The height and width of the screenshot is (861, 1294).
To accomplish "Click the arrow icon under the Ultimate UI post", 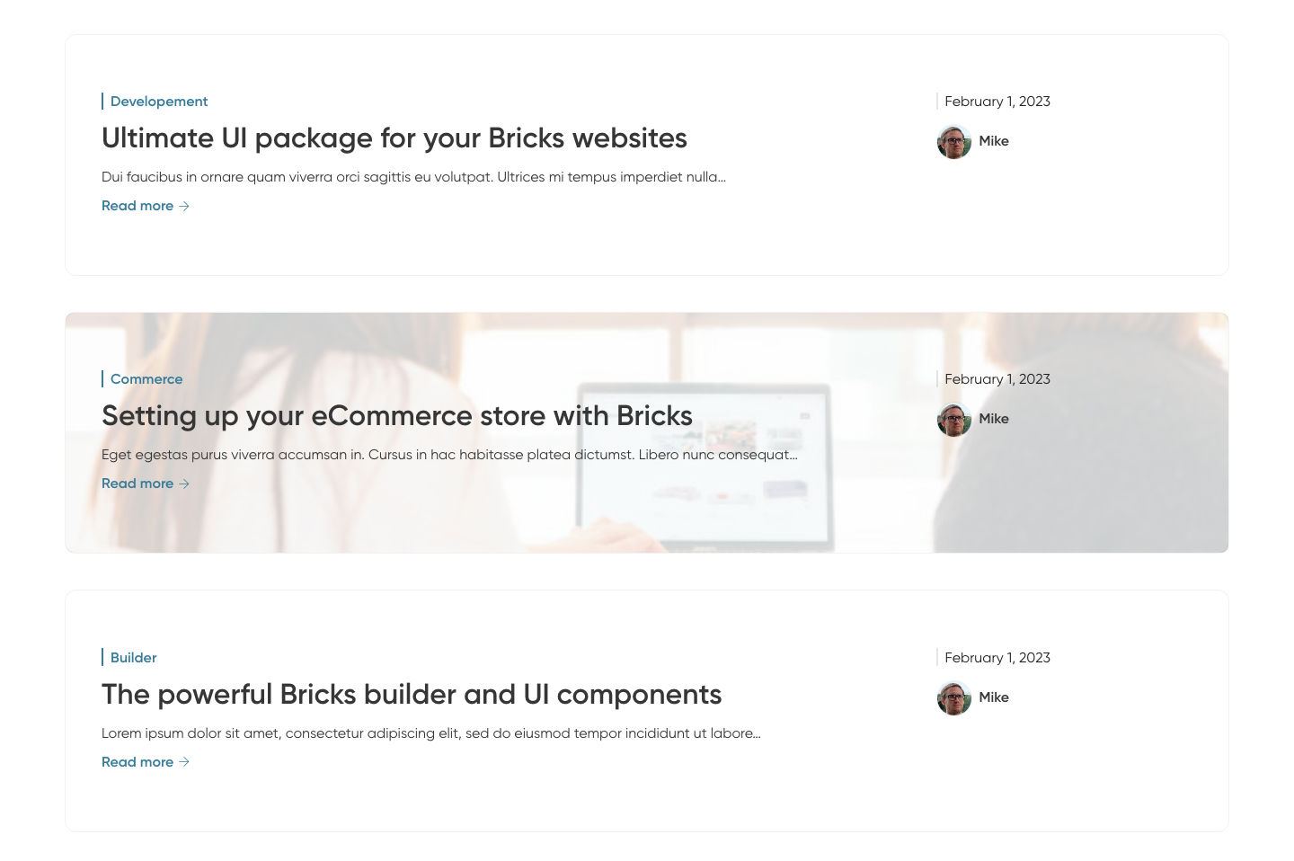I will point(184,206).
